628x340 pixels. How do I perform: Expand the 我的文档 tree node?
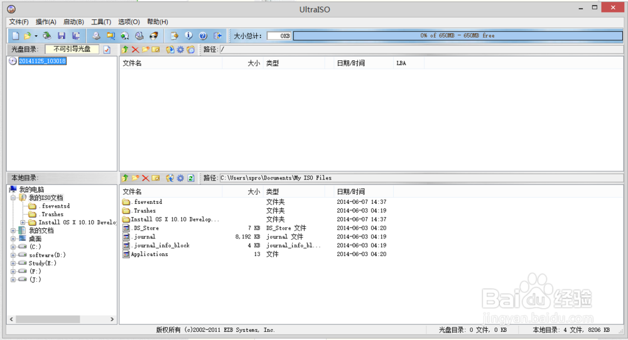tap(13, 231)
